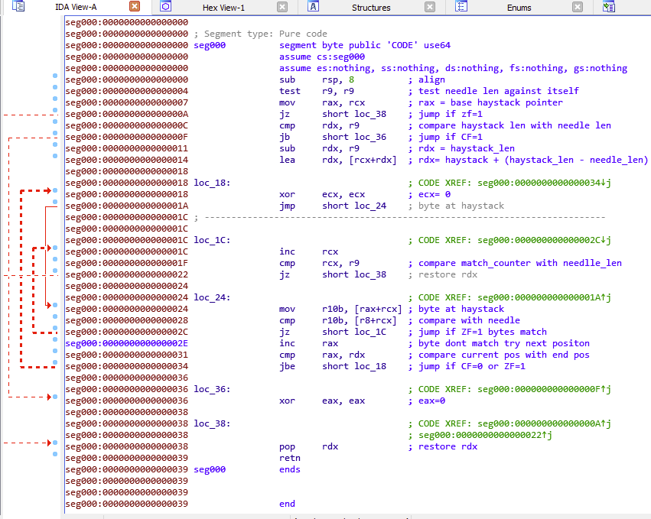Click the Enums tab icon
The height and width of the screenshot is (519, 651).
coord(461,7)
